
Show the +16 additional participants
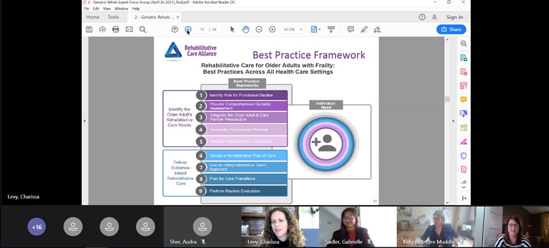coord(37,227)
